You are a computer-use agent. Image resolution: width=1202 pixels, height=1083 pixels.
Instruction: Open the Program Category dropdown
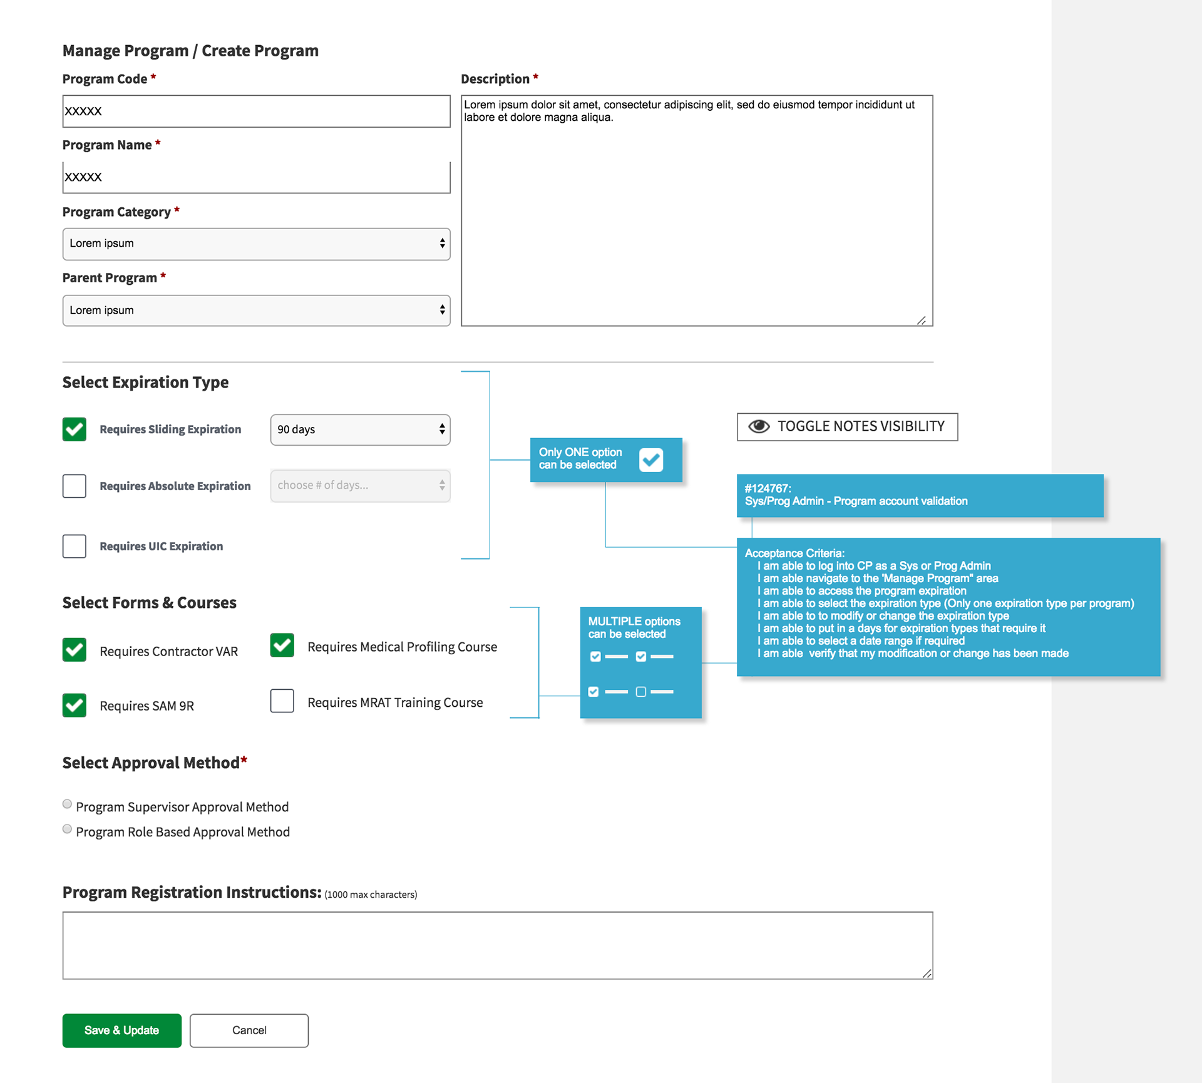(257, 244)
